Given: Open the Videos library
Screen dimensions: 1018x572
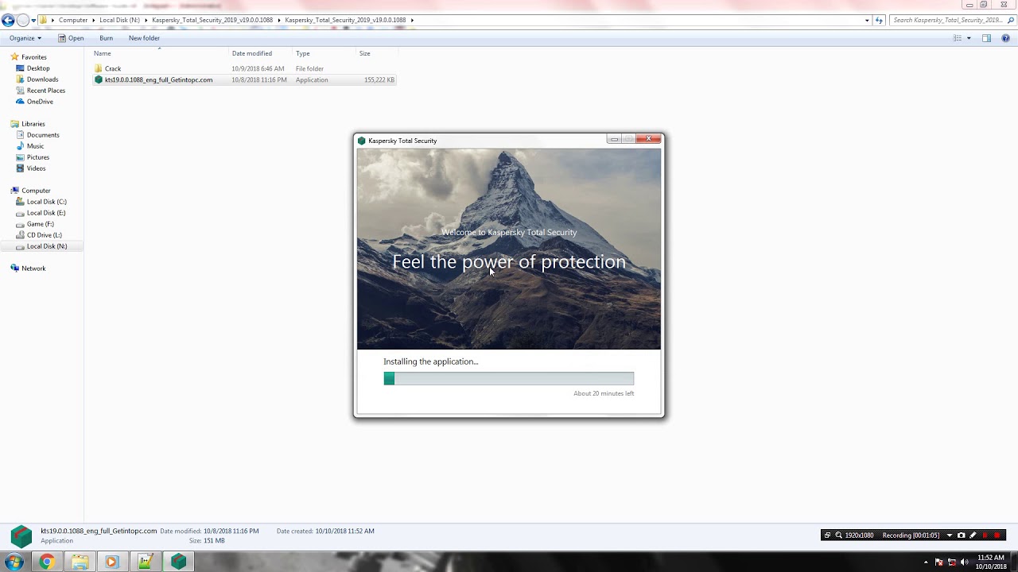Looking at the screenshot, I should tap(31, 168).
